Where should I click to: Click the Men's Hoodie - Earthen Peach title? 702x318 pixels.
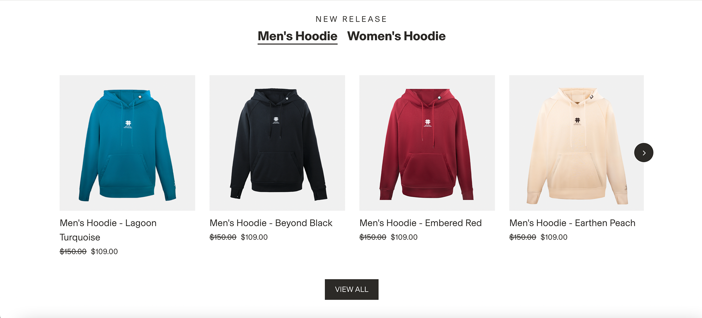point(572,223)
